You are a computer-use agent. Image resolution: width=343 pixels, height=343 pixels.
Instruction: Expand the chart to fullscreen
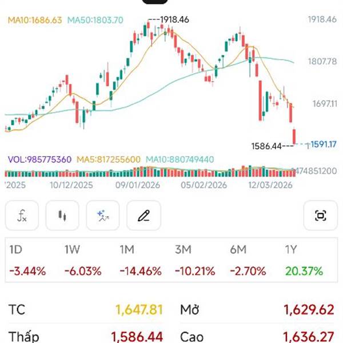[x=321, y=216]
